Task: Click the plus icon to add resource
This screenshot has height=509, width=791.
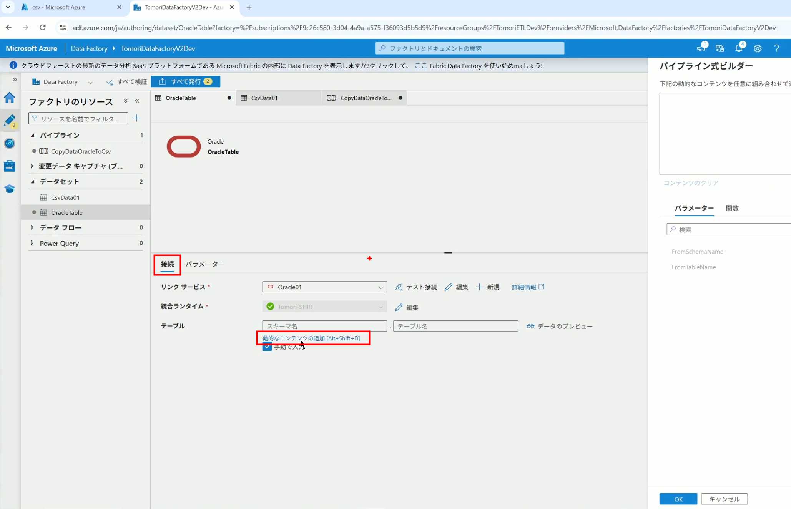Action: (x=136, y=118)
